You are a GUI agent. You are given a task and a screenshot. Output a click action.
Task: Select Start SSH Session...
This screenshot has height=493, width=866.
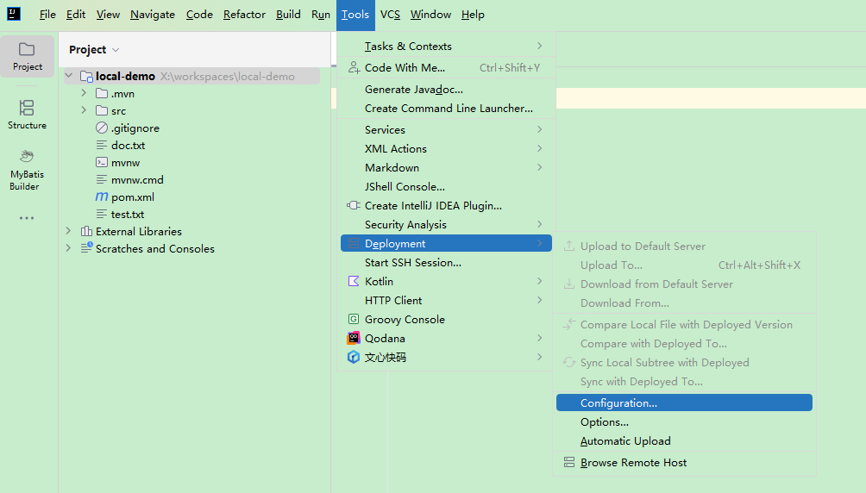point(412,263)
